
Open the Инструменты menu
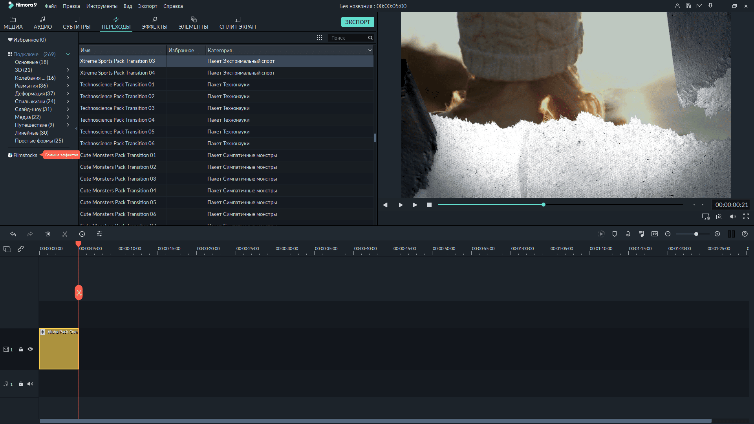102,6
